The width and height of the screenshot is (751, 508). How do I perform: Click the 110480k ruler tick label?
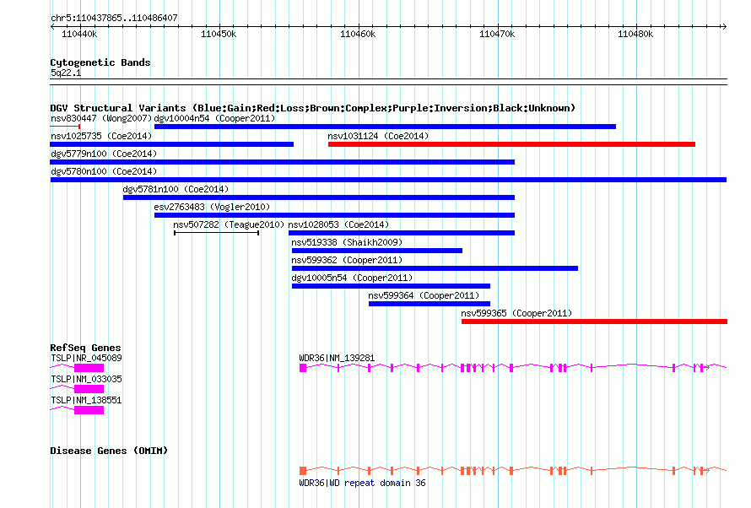point(635,34)
